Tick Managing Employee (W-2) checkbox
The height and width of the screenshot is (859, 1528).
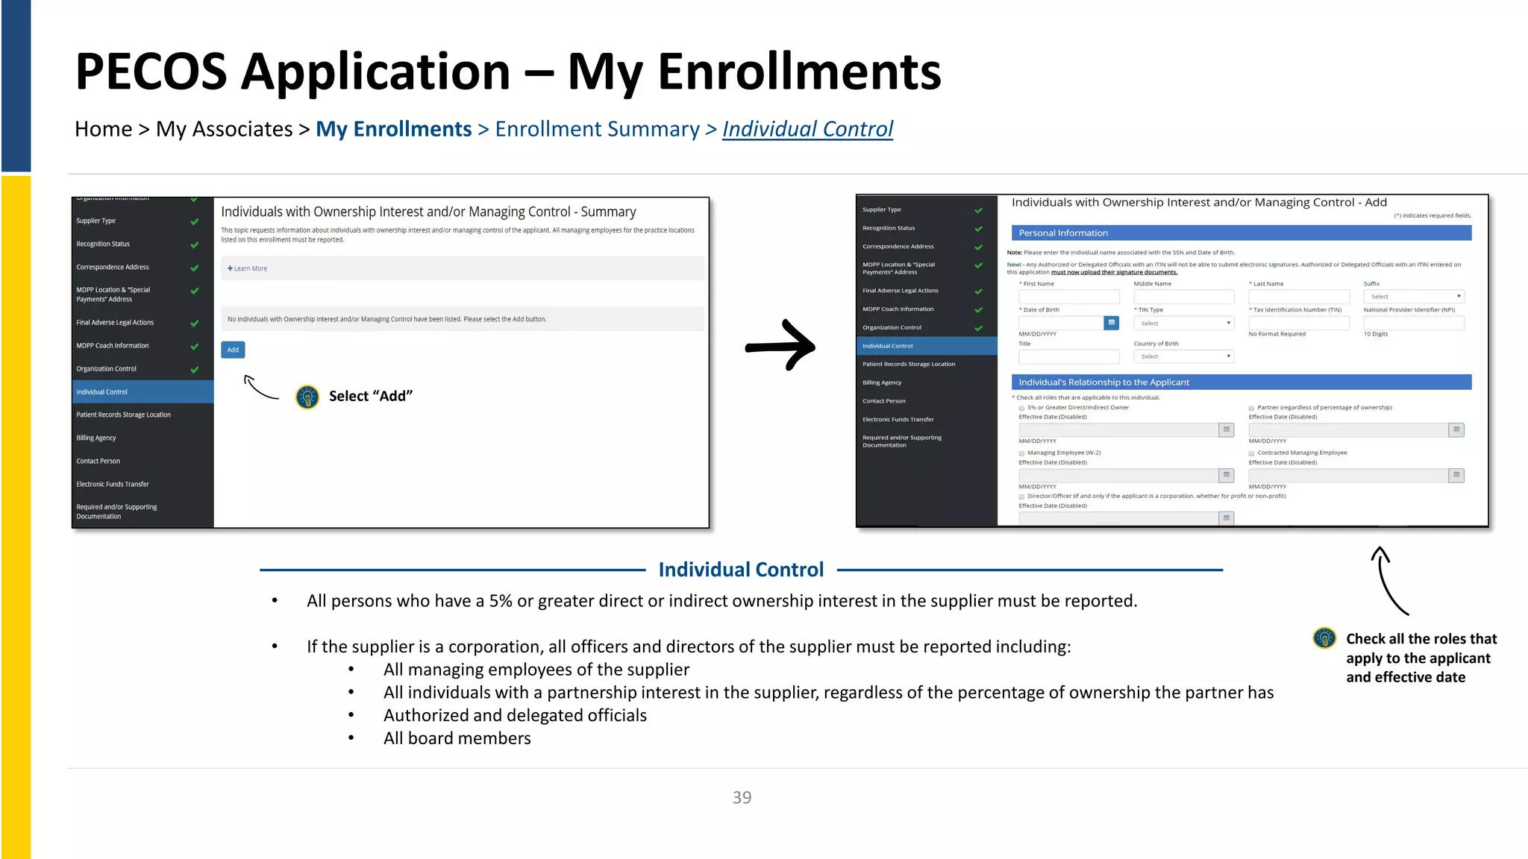pyautogui.click(x=1021, y=453)
